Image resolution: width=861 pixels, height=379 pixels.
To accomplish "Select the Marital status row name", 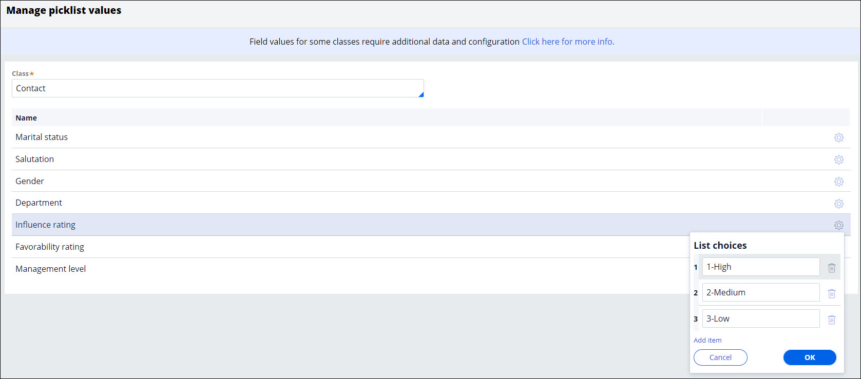I will [42, 137].
